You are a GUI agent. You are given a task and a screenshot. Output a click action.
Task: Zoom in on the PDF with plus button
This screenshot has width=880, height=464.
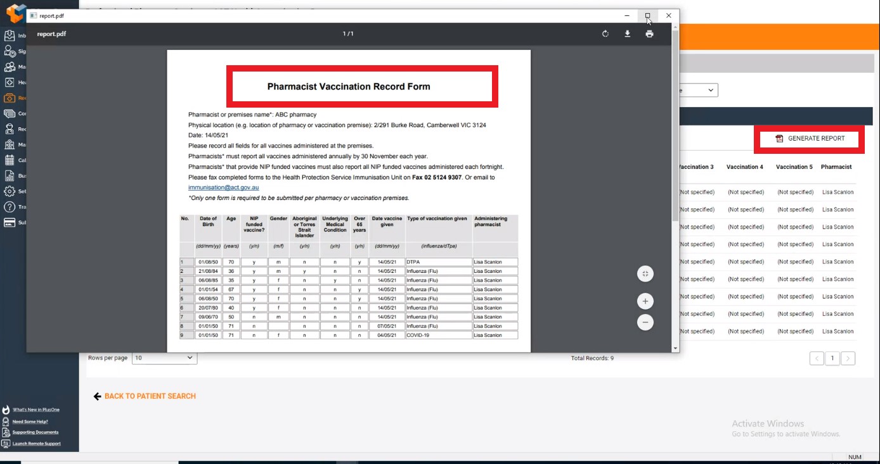tap(645, 301)
